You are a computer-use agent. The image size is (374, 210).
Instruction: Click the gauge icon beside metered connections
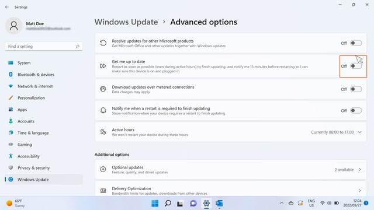[x=103, y=89]
